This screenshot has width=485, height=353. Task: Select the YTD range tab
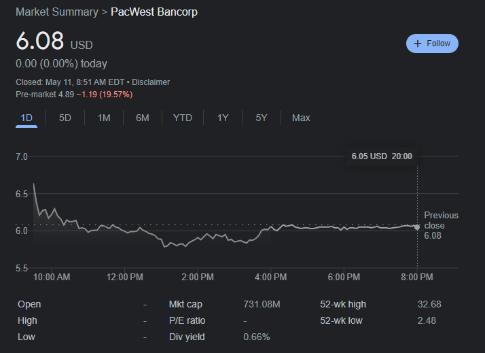pos(183,118)
